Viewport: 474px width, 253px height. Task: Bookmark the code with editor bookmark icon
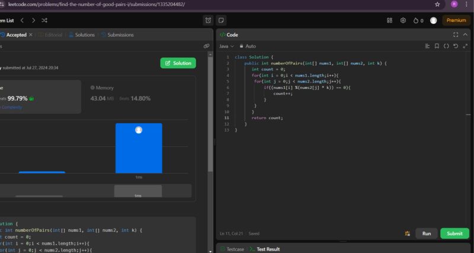(x=437, y=46)
